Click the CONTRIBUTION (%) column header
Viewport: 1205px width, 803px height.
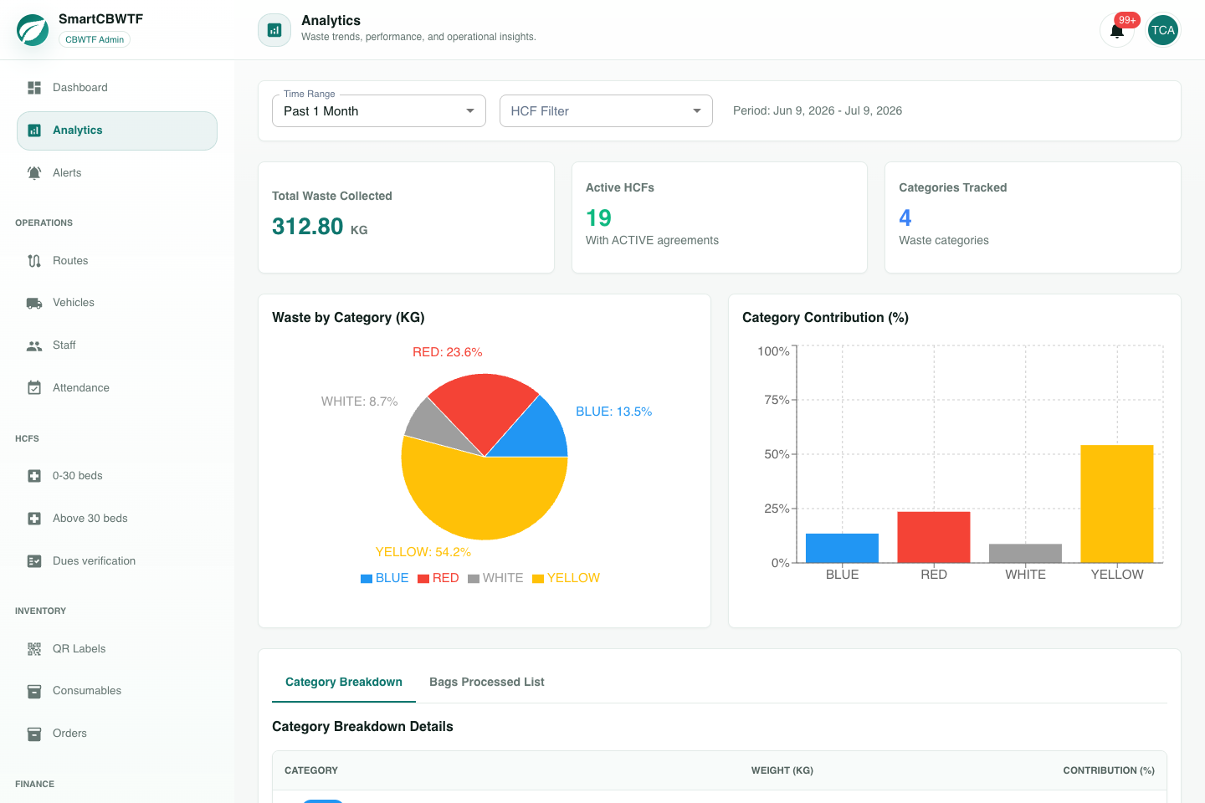[1109, 770]
